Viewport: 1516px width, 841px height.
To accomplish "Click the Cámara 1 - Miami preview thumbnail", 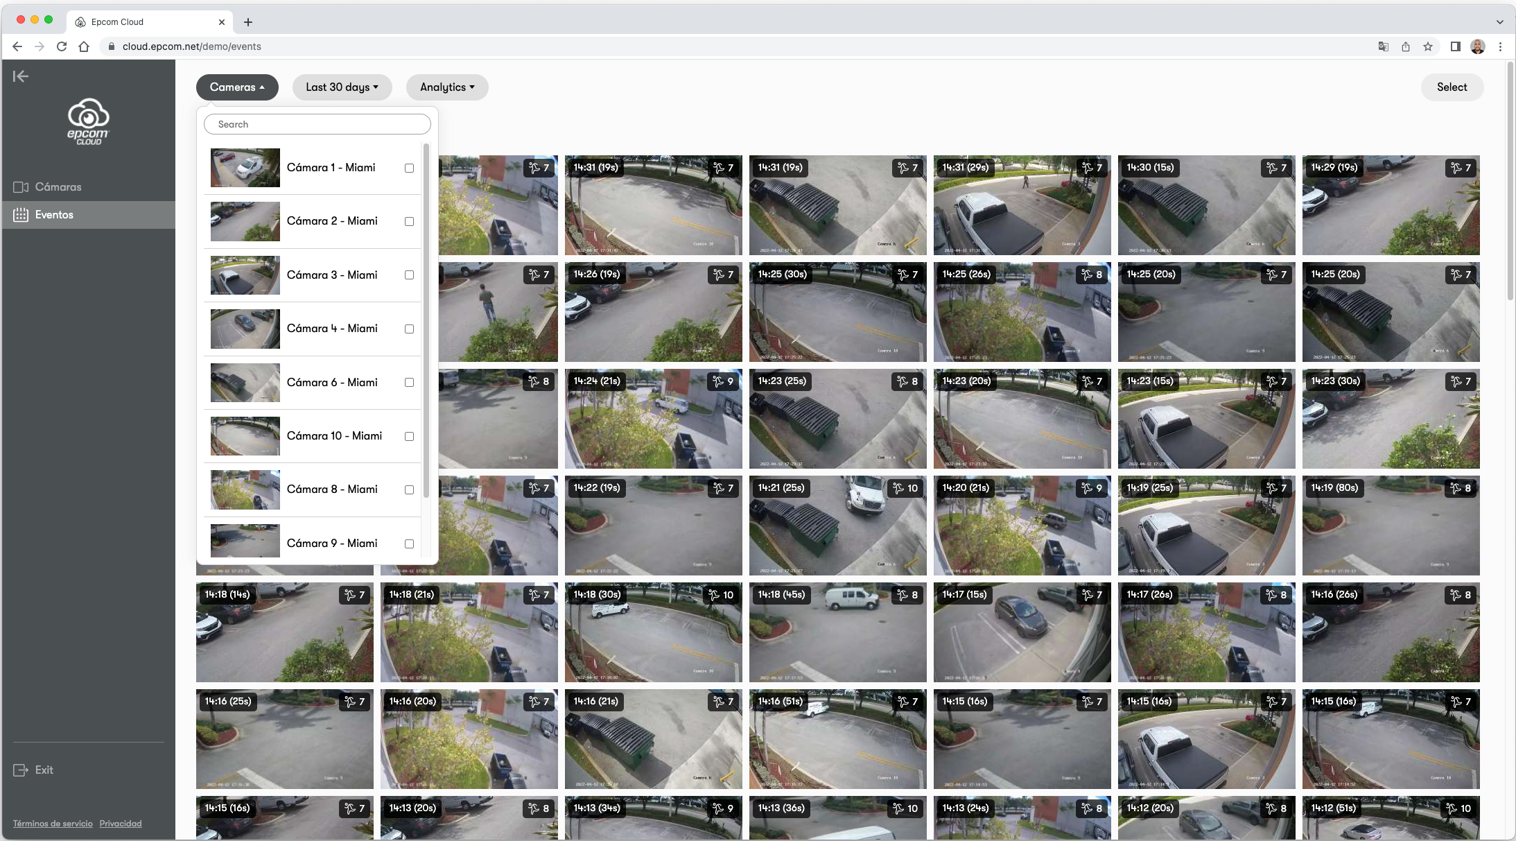I will pos(245,168).
